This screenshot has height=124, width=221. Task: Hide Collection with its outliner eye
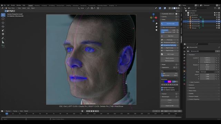pos(217,13)
